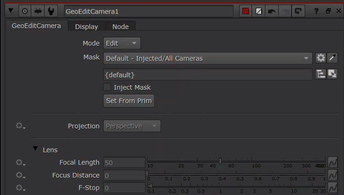
Task: Click the scene graph tree icon
Action: [321, 74]
